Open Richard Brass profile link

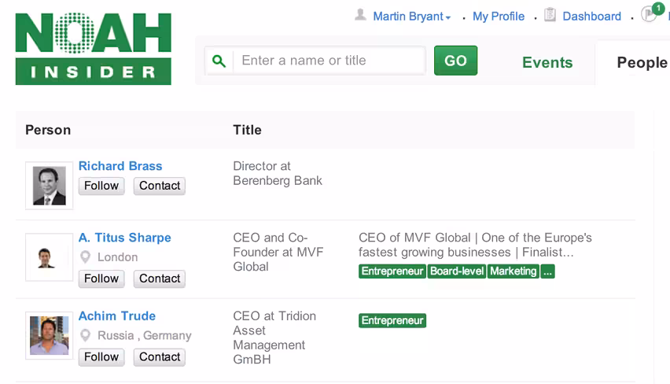pos(120,166)
